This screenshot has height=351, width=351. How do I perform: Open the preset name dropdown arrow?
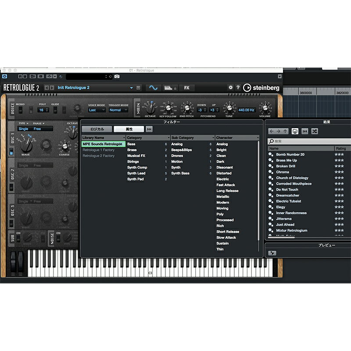131,88
